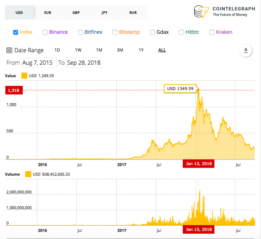The image size is (261, 239).
Task: Click the 2,000,000,000 volume axis label
Action: coord(19,192)
